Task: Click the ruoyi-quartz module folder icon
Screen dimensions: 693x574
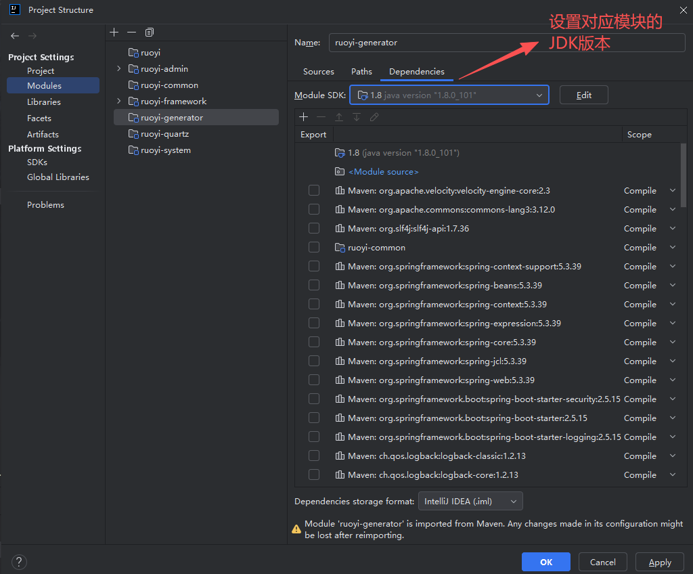Action: [133, 134]
